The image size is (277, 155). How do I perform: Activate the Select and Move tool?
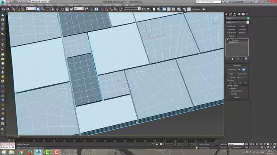click(58, 9)
